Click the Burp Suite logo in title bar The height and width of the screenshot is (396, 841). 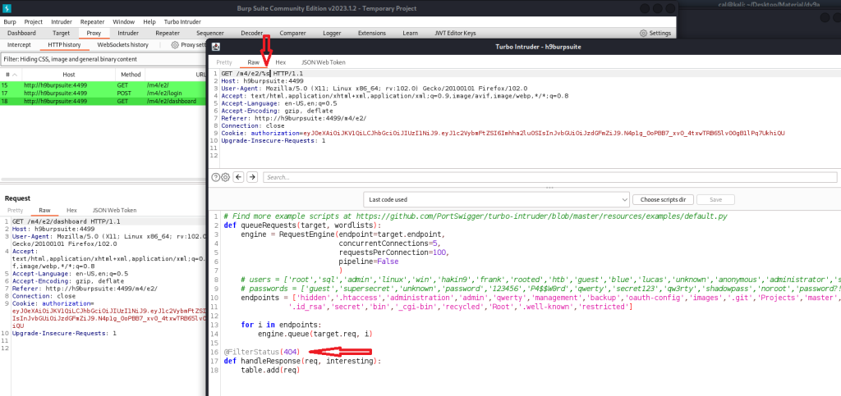[x=8, y=8]
